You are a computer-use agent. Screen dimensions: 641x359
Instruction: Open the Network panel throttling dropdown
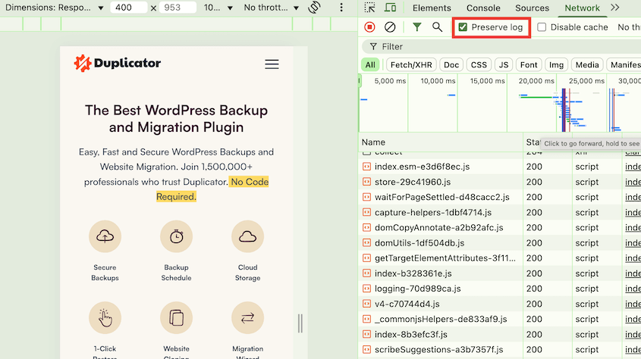point(629,27)
